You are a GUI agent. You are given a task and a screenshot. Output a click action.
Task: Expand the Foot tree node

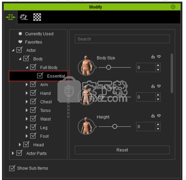pos(27,136)
